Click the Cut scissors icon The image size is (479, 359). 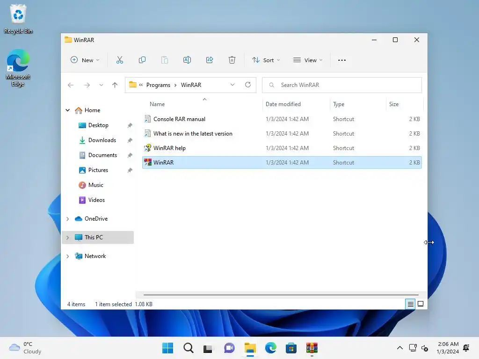click(119, 60)
